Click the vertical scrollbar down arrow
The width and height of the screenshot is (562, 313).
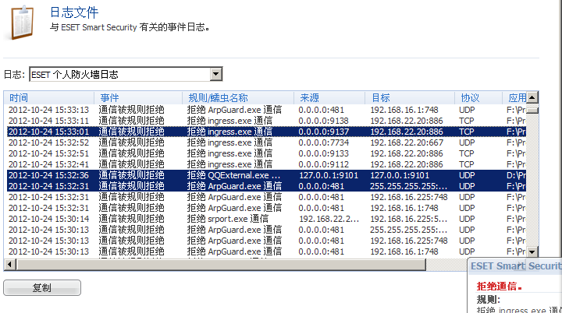(532, 252)
